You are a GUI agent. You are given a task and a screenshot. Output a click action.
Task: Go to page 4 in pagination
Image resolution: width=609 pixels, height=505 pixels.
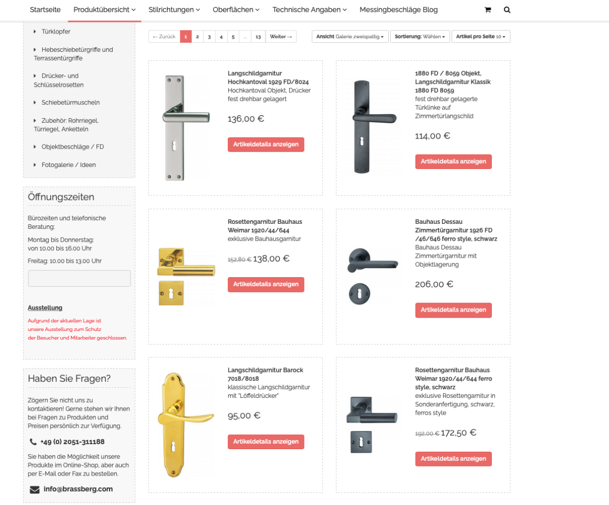(x=221, y=37)
